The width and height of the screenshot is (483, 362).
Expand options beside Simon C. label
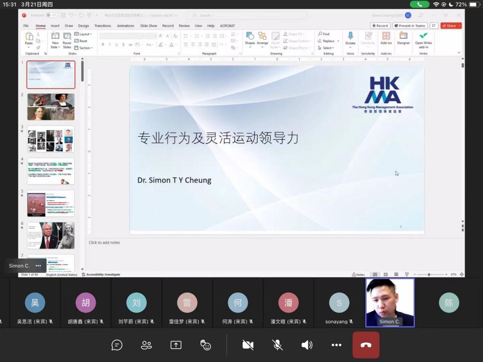tap(38, 266)
